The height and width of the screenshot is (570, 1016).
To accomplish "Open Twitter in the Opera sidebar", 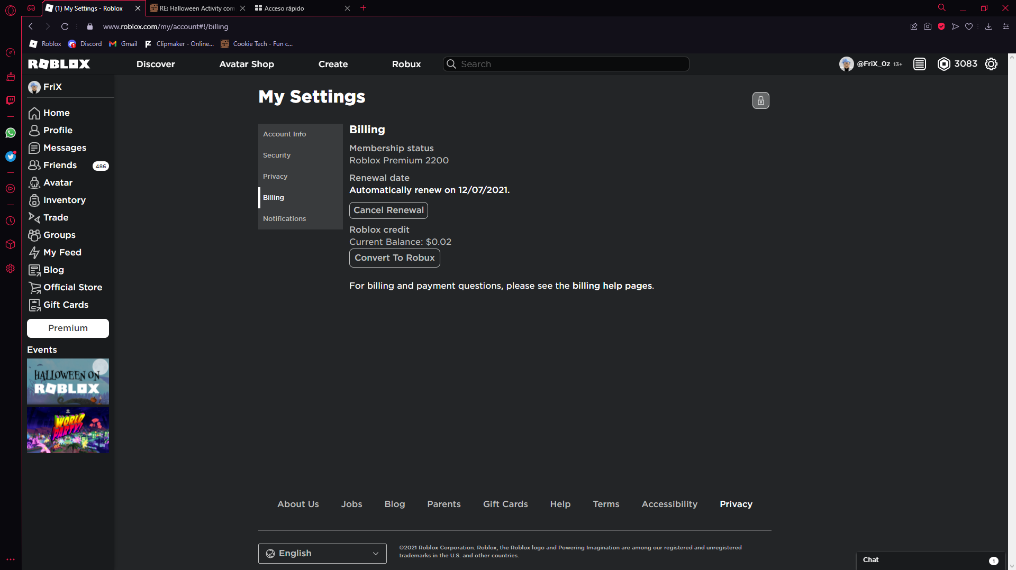I will click(x=11, y=157).
